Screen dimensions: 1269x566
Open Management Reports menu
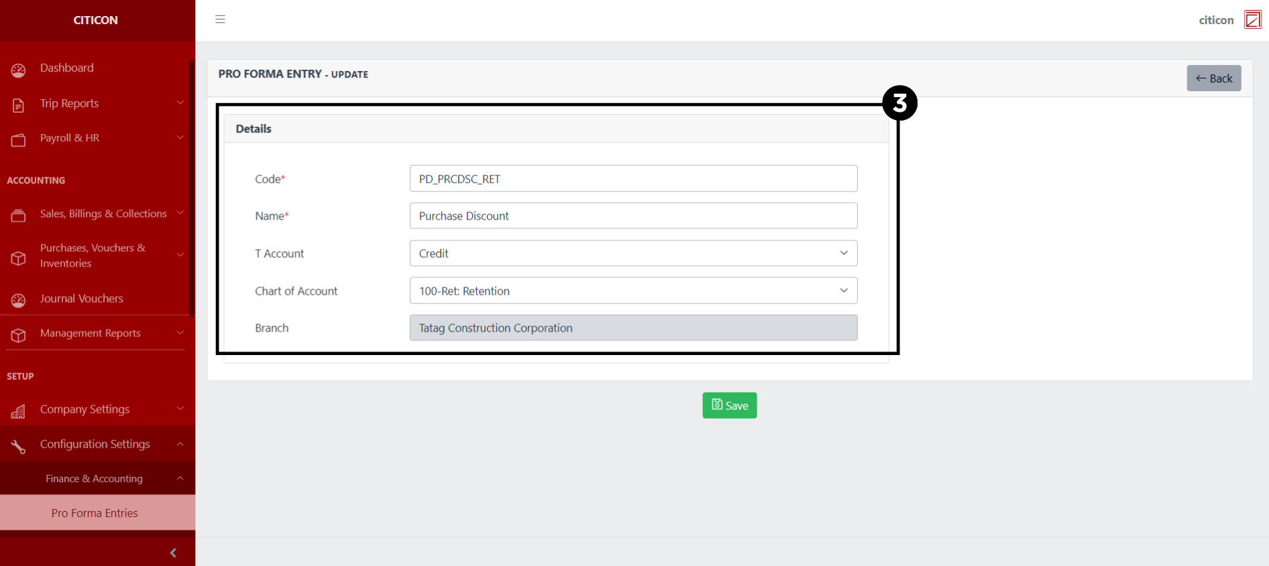click(90, 333)
